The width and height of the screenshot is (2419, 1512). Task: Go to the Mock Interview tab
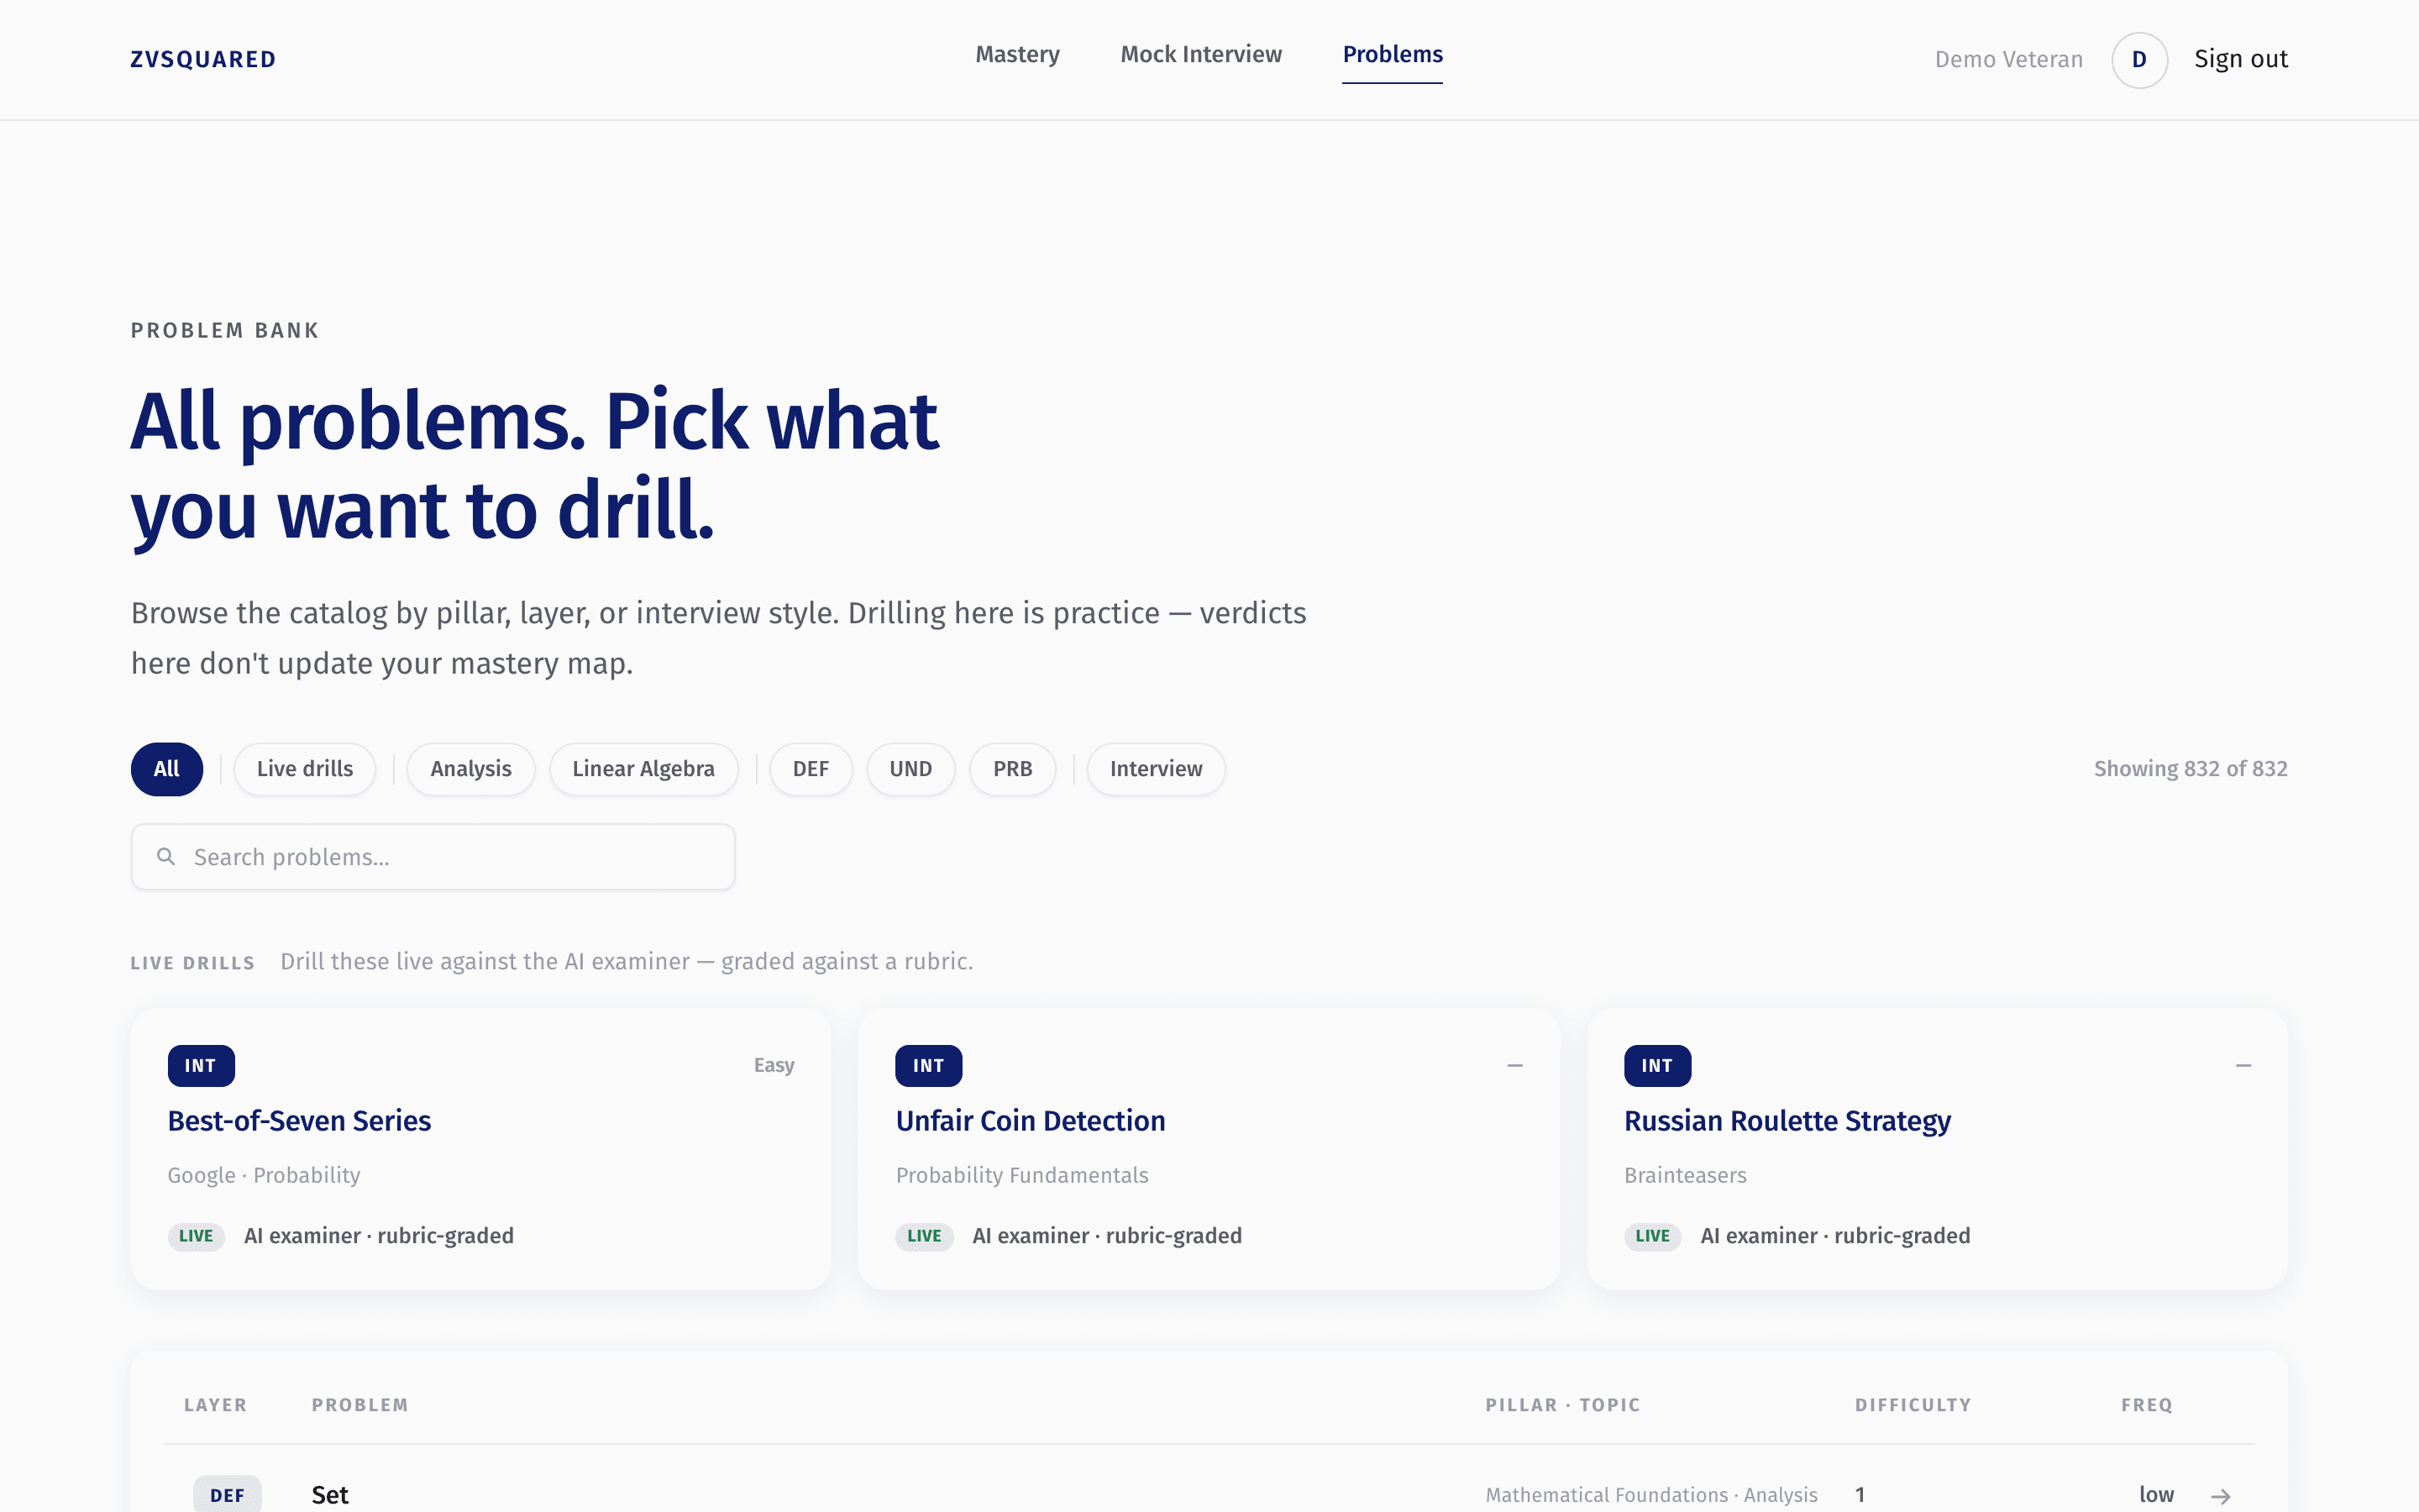[x=1200, y=54]
